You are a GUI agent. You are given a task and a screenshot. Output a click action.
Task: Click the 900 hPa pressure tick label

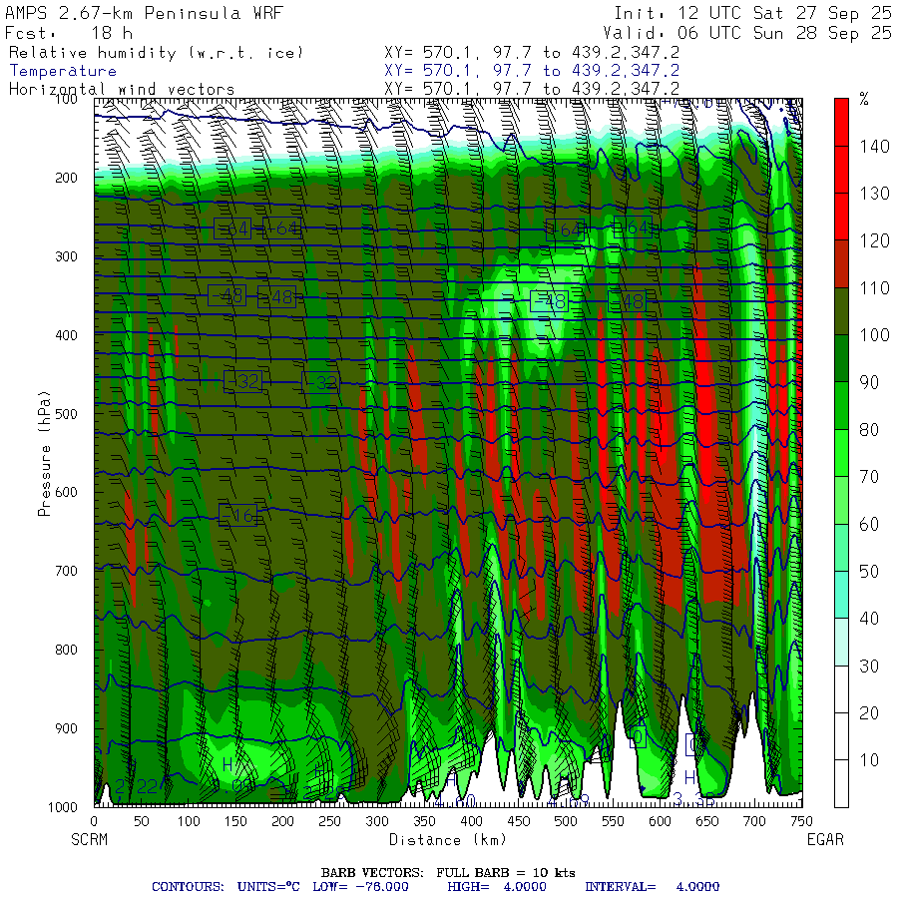tap(66, 728)
